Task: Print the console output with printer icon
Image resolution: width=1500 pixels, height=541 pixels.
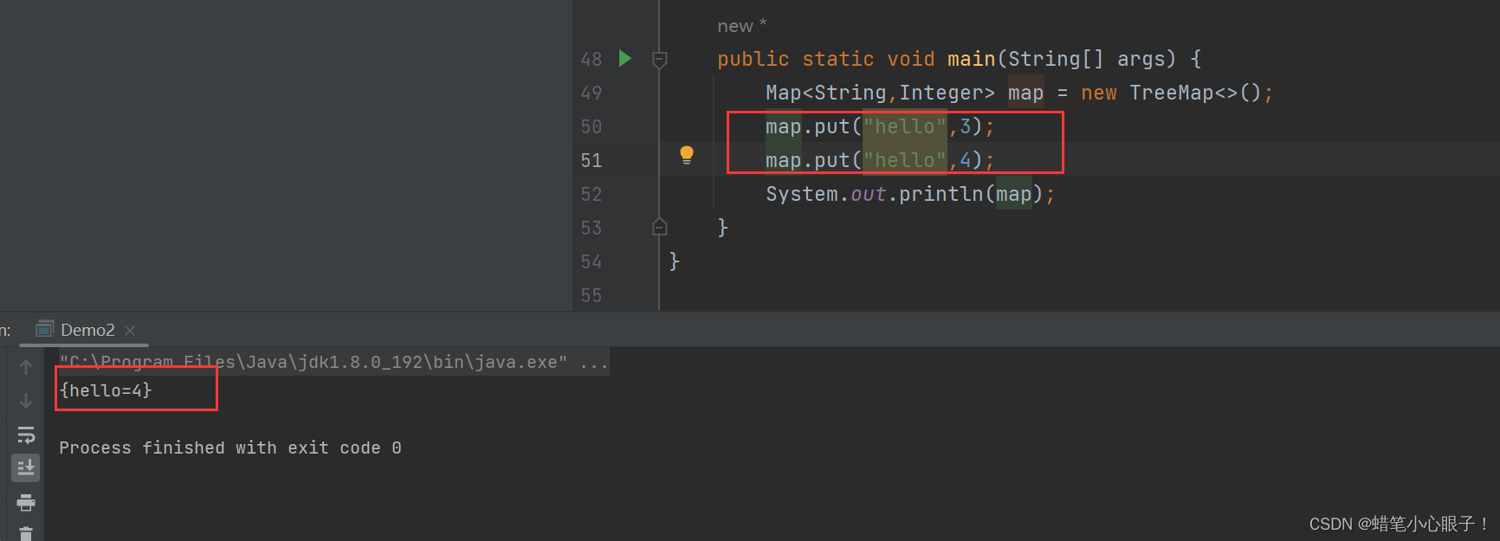Action: (x=26, y=502)
